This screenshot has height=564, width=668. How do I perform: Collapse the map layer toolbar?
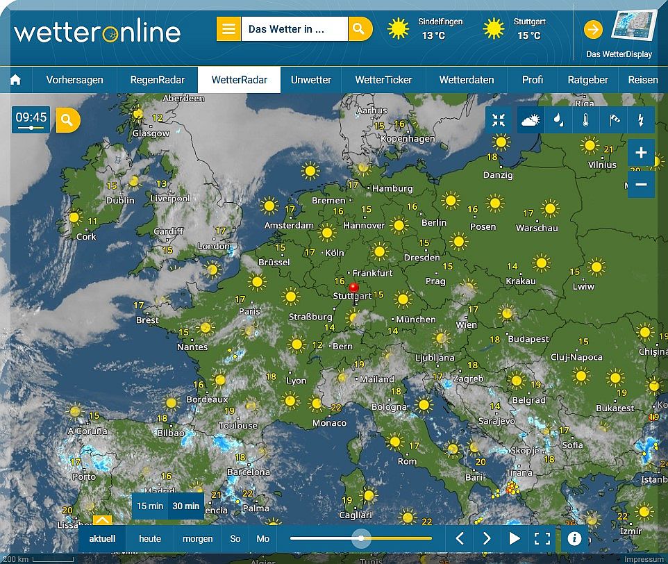tap(499, 120)
